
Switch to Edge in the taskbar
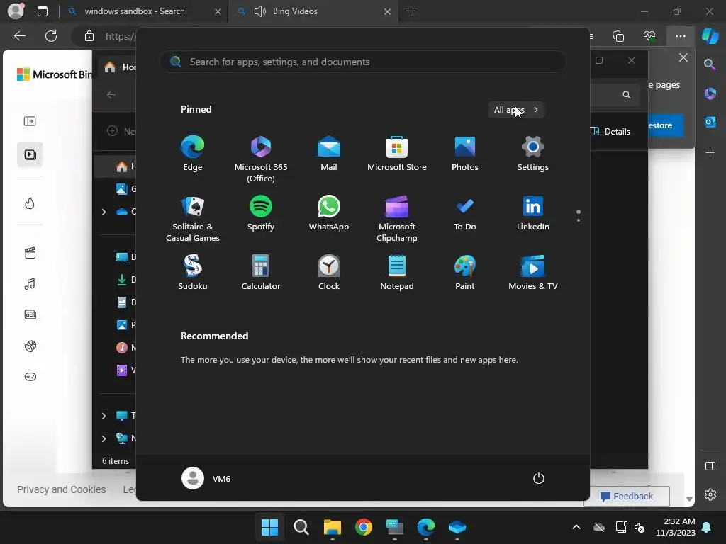(425, 527)
